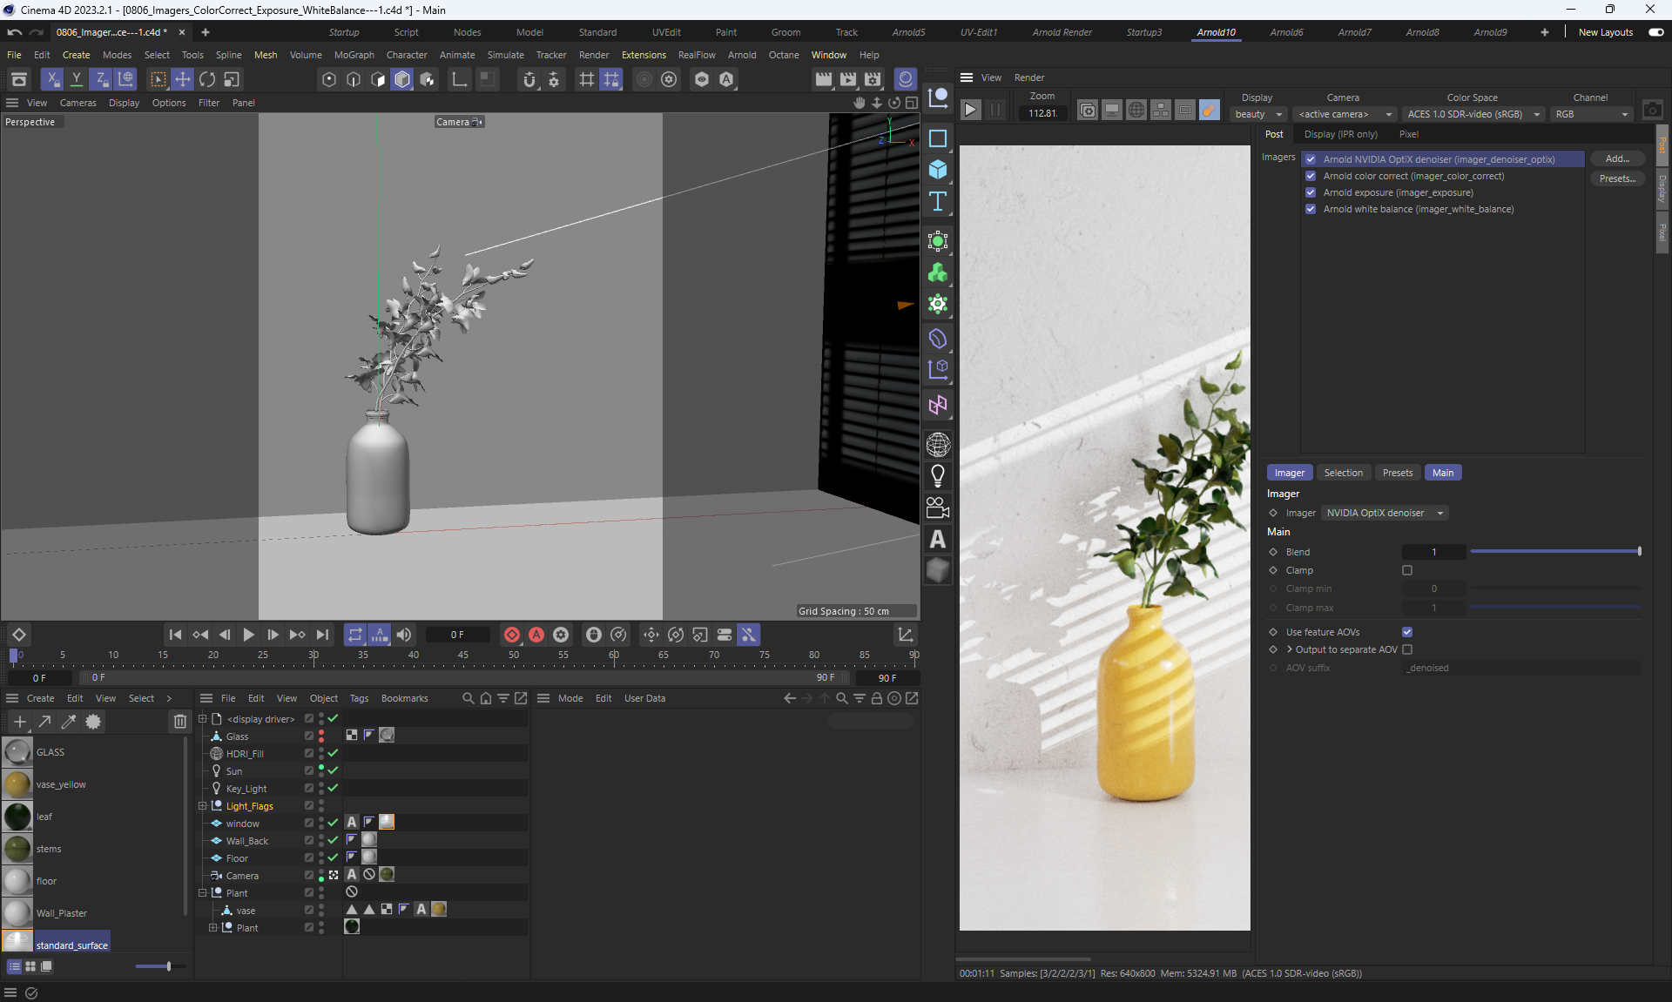This screenshot has width=1672, height=1002.
Task: Adjust the Blend slider
Action: pos(1554,552)
